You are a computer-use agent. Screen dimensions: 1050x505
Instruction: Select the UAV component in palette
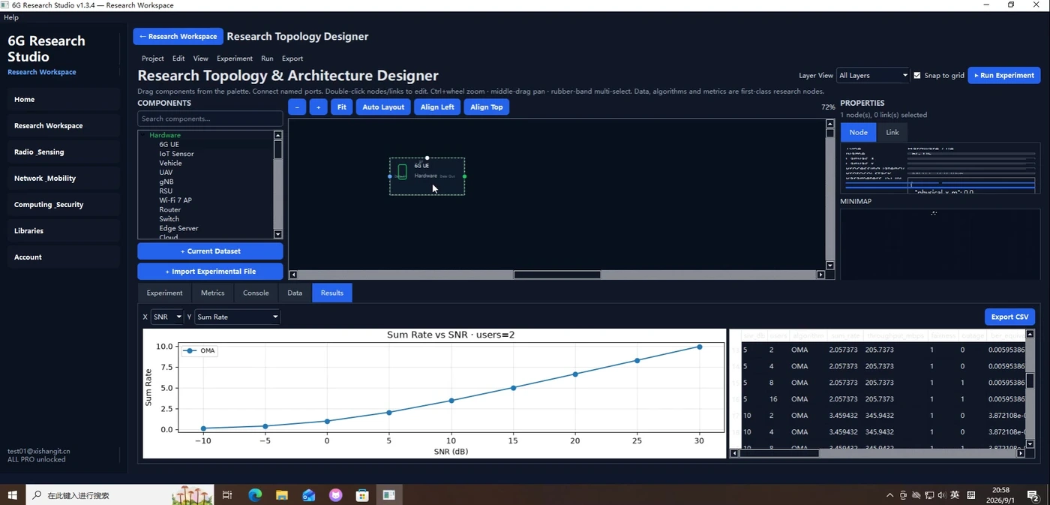click(166, 173)
